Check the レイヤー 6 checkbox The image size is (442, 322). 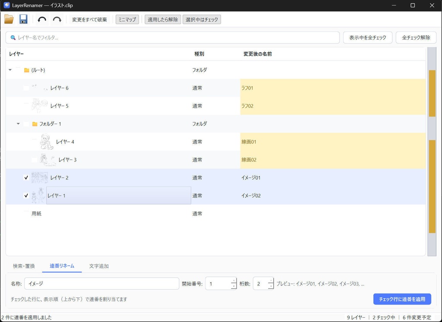coord(26,88)
